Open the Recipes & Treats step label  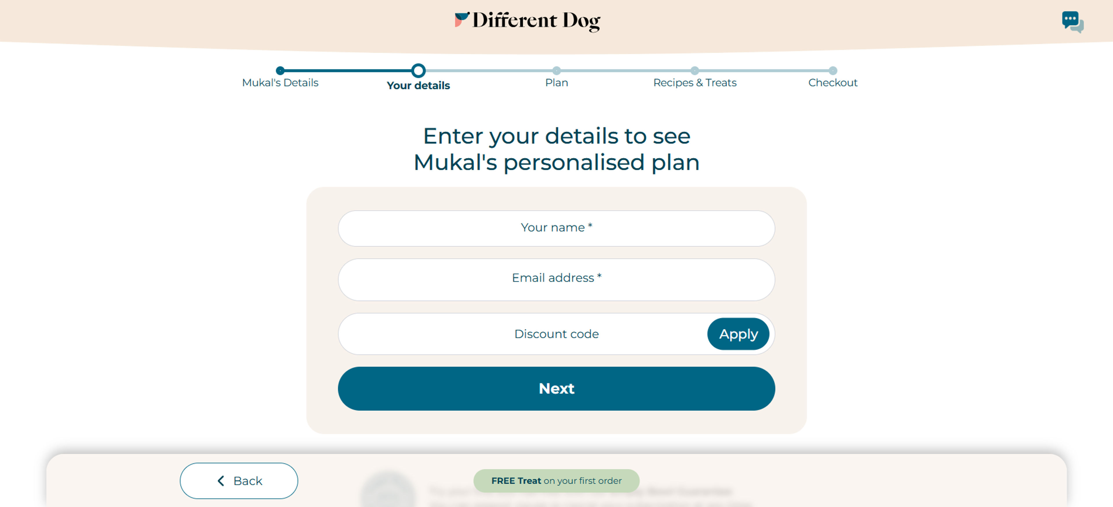pyautogui.click(x=695, y=83)
